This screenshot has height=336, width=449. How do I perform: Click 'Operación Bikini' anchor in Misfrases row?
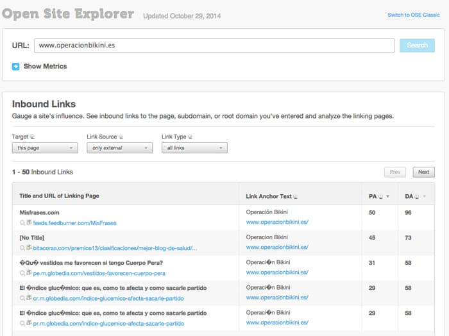267,212
